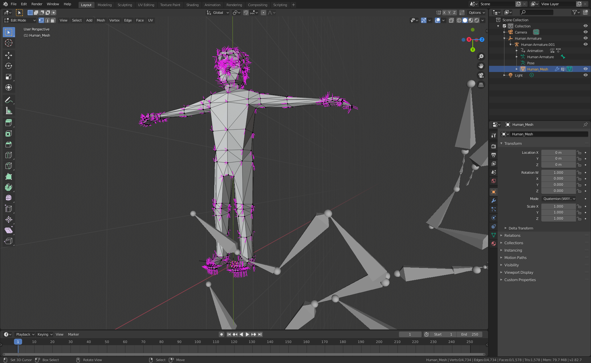The width and height of the screenshot is (591, 363).
Task: Open the Sculpting workspace tab
Action: [125, 5]
